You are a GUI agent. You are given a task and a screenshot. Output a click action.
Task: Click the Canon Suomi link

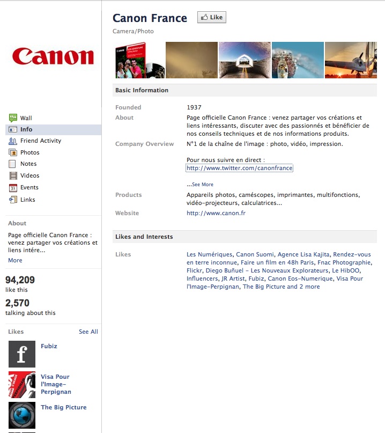click(x=255, y=254)
